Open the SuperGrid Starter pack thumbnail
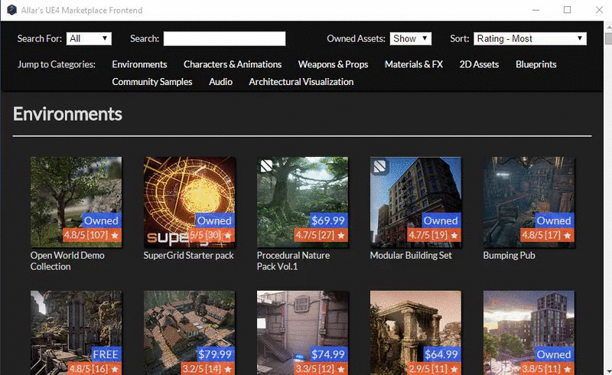This screenshot has width=612, height=375. pos(189,202)
